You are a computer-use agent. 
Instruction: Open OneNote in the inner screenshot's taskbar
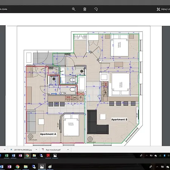coord(20,156)
